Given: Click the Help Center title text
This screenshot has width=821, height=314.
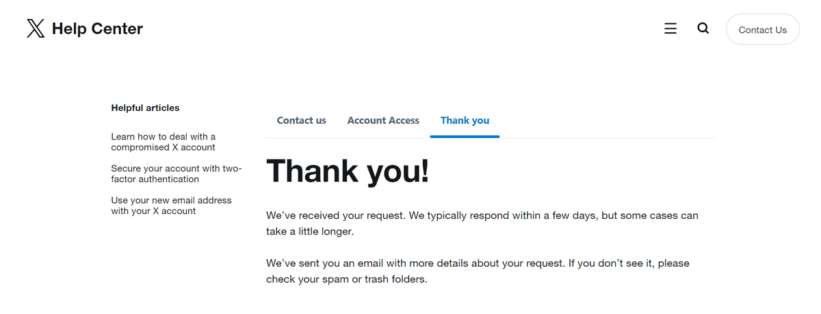Looking at the screenshot, I should tap(97, 29).
